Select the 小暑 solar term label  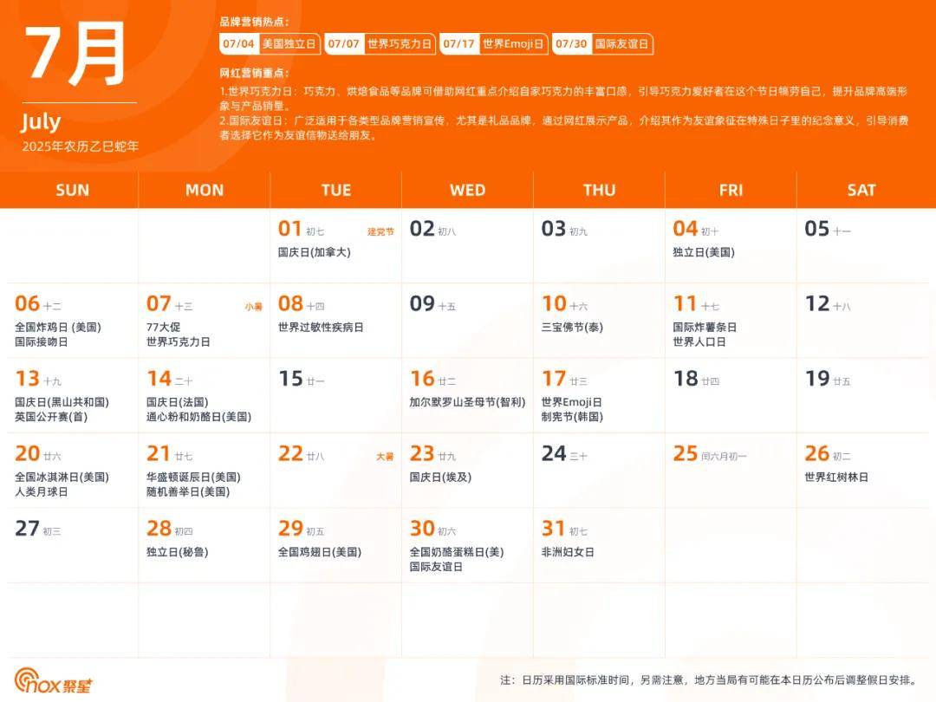coord(253,306)
